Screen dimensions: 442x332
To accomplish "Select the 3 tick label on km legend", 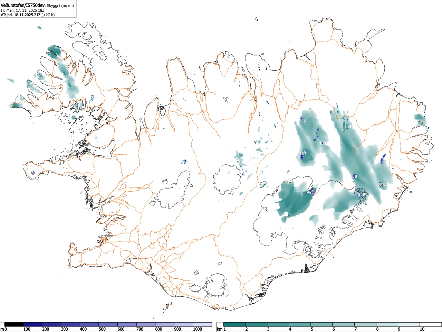I will [269, 329].
